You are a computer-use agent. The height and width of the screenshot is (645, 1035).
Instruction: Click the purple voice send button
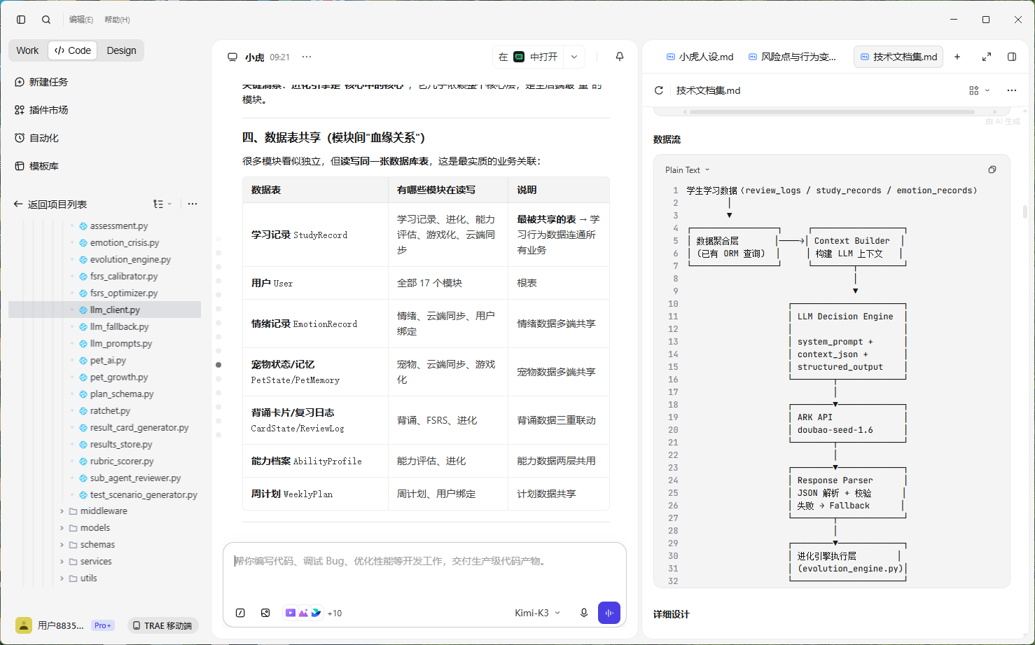pyautogui.click(x=609, y=613)
